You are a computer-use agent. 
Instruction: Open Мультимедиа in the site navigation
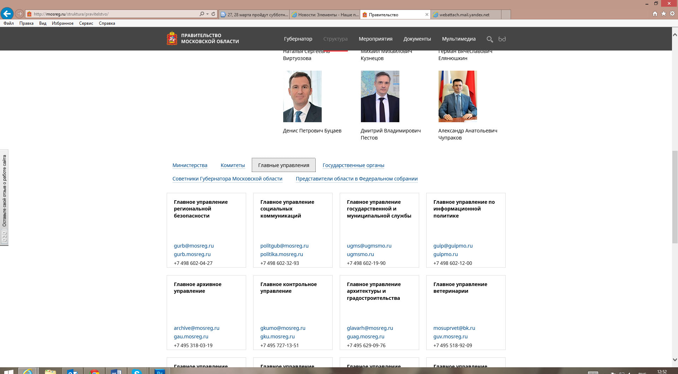[459, 39]
